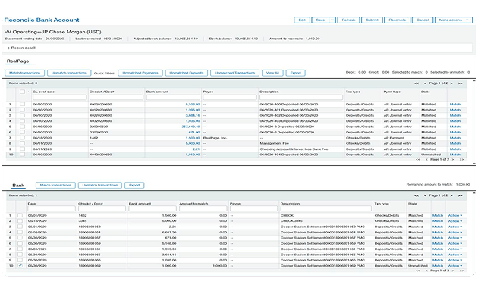The image size is (478, 294).
Task: Export Bank transactions
Action: click(x=134, y=185)
